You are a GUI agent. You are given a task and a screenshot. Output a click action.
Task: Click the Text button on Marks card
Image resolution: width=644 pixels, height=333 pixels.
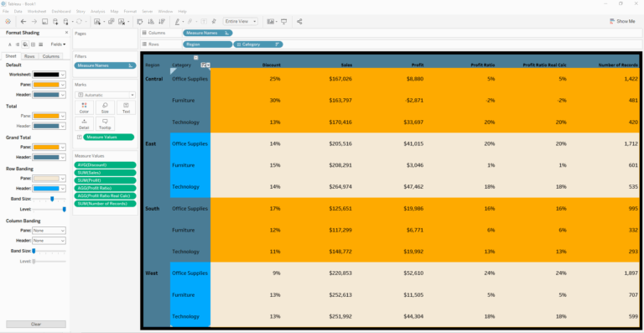tap(126, 107)
